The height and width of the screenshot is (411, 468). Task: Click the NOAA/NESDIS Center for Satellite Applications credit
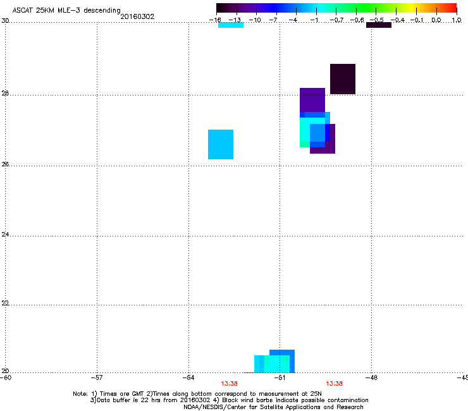pos(273,407)
